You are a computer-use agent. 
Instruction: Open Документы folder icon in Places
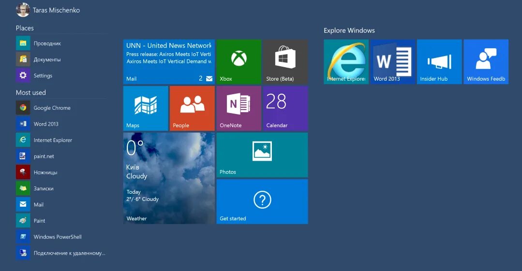coord(23,59)
